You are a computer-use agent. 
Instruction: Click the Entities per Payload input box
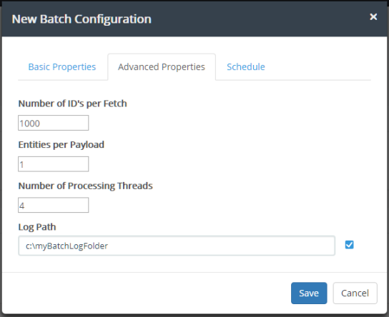(x=54, y=164)
